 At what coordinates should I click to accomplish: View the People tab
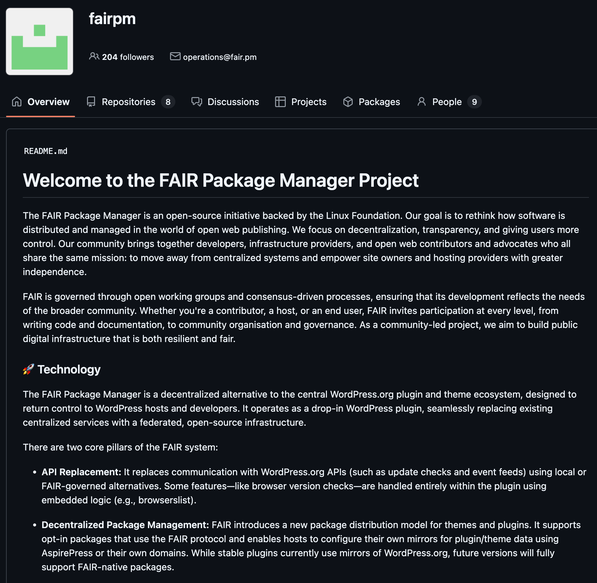(x=447, y=102)
